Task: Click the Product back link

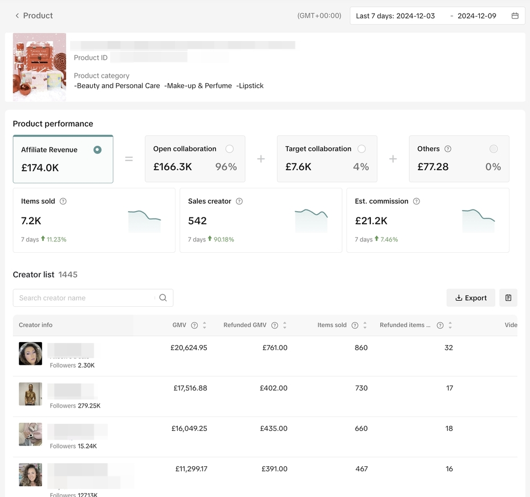Action: [38, 16]
